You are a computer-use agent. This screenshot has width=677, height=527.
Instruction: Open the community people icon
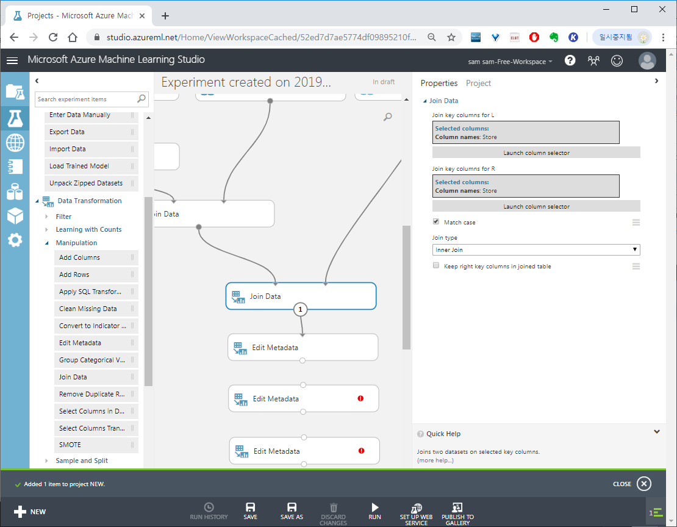[593, 60]
